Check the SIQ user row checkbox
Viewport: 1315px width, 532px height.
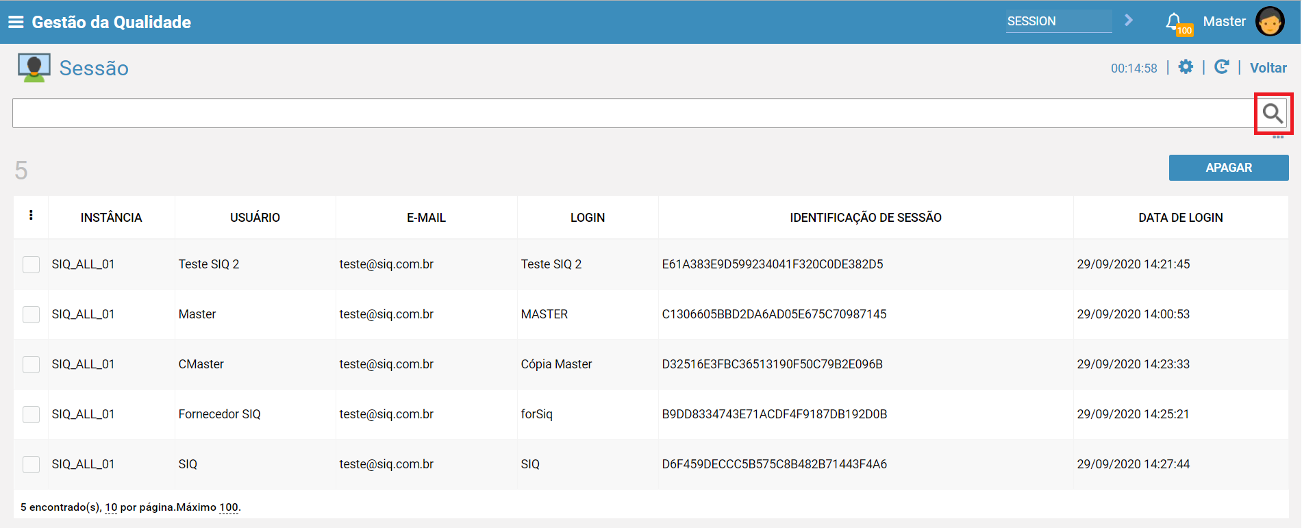click(32, 464)
